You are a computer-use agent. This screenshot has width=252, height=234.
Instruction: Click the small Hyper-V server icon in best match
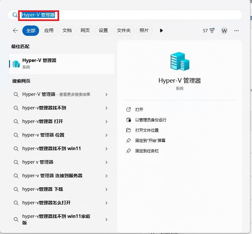(x=16, y=64)
